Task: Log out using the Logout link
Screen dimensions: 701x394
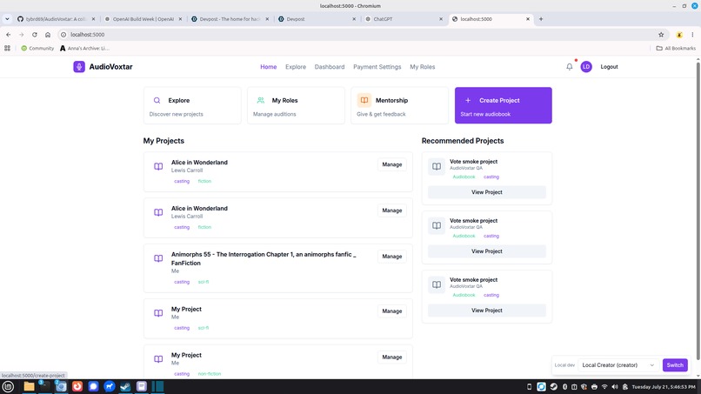Action: [609, 67]
